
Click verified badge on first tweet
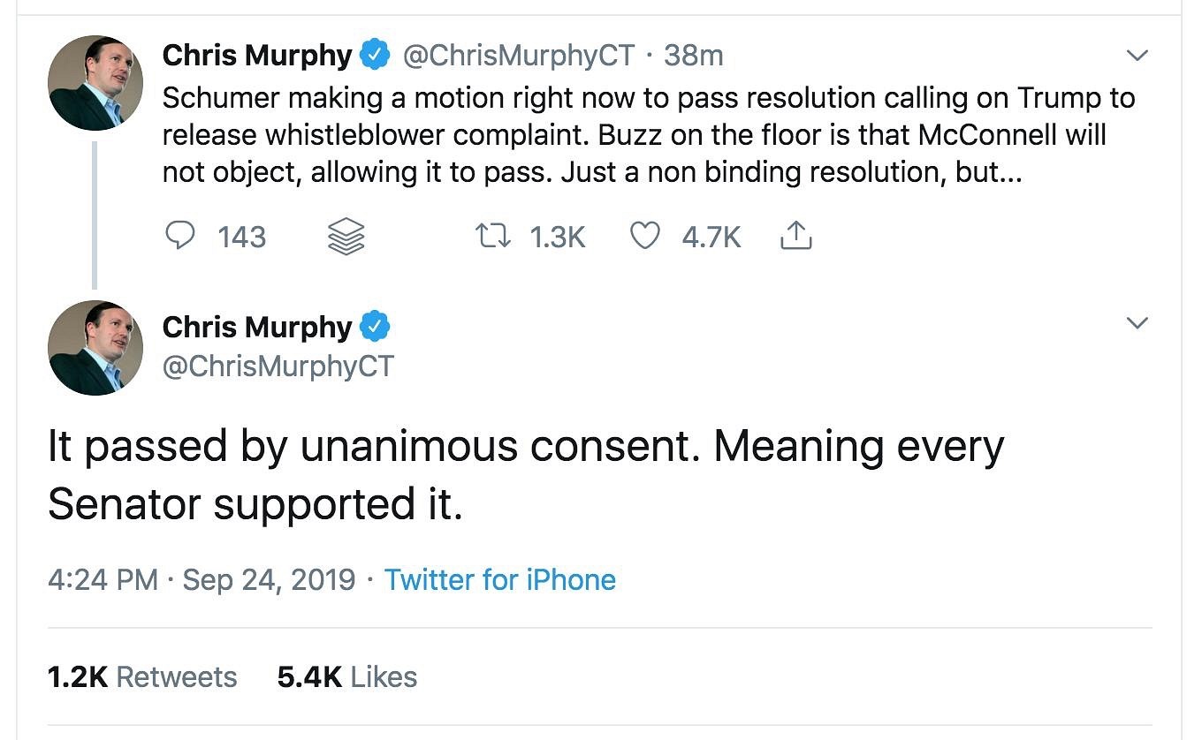tap(376, 56)
